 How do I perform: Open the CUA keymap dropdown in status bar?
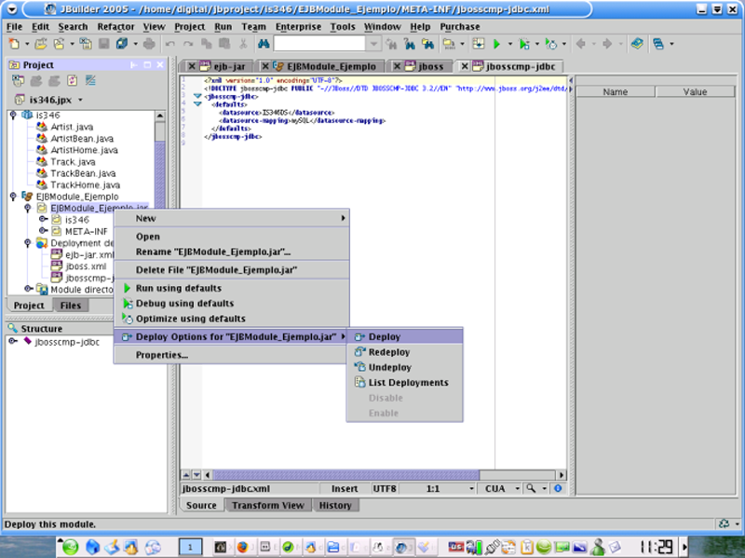[498, 488]
